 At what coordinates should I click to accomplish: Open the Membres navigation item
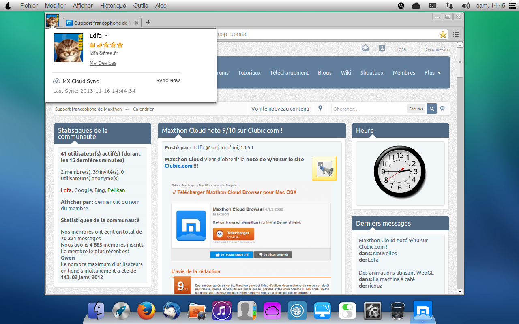tap(404, 73)
